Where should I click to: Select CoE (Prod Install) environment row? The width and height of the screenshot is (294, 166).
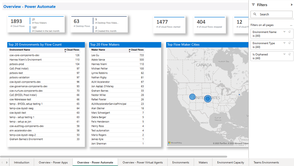pos(44,69)
